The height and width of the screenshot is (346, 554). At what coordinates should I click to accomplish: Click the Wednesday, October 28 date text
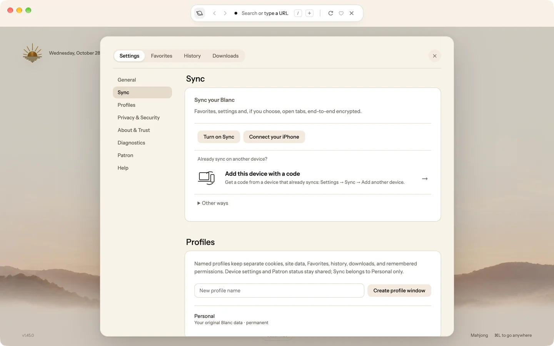74,53
